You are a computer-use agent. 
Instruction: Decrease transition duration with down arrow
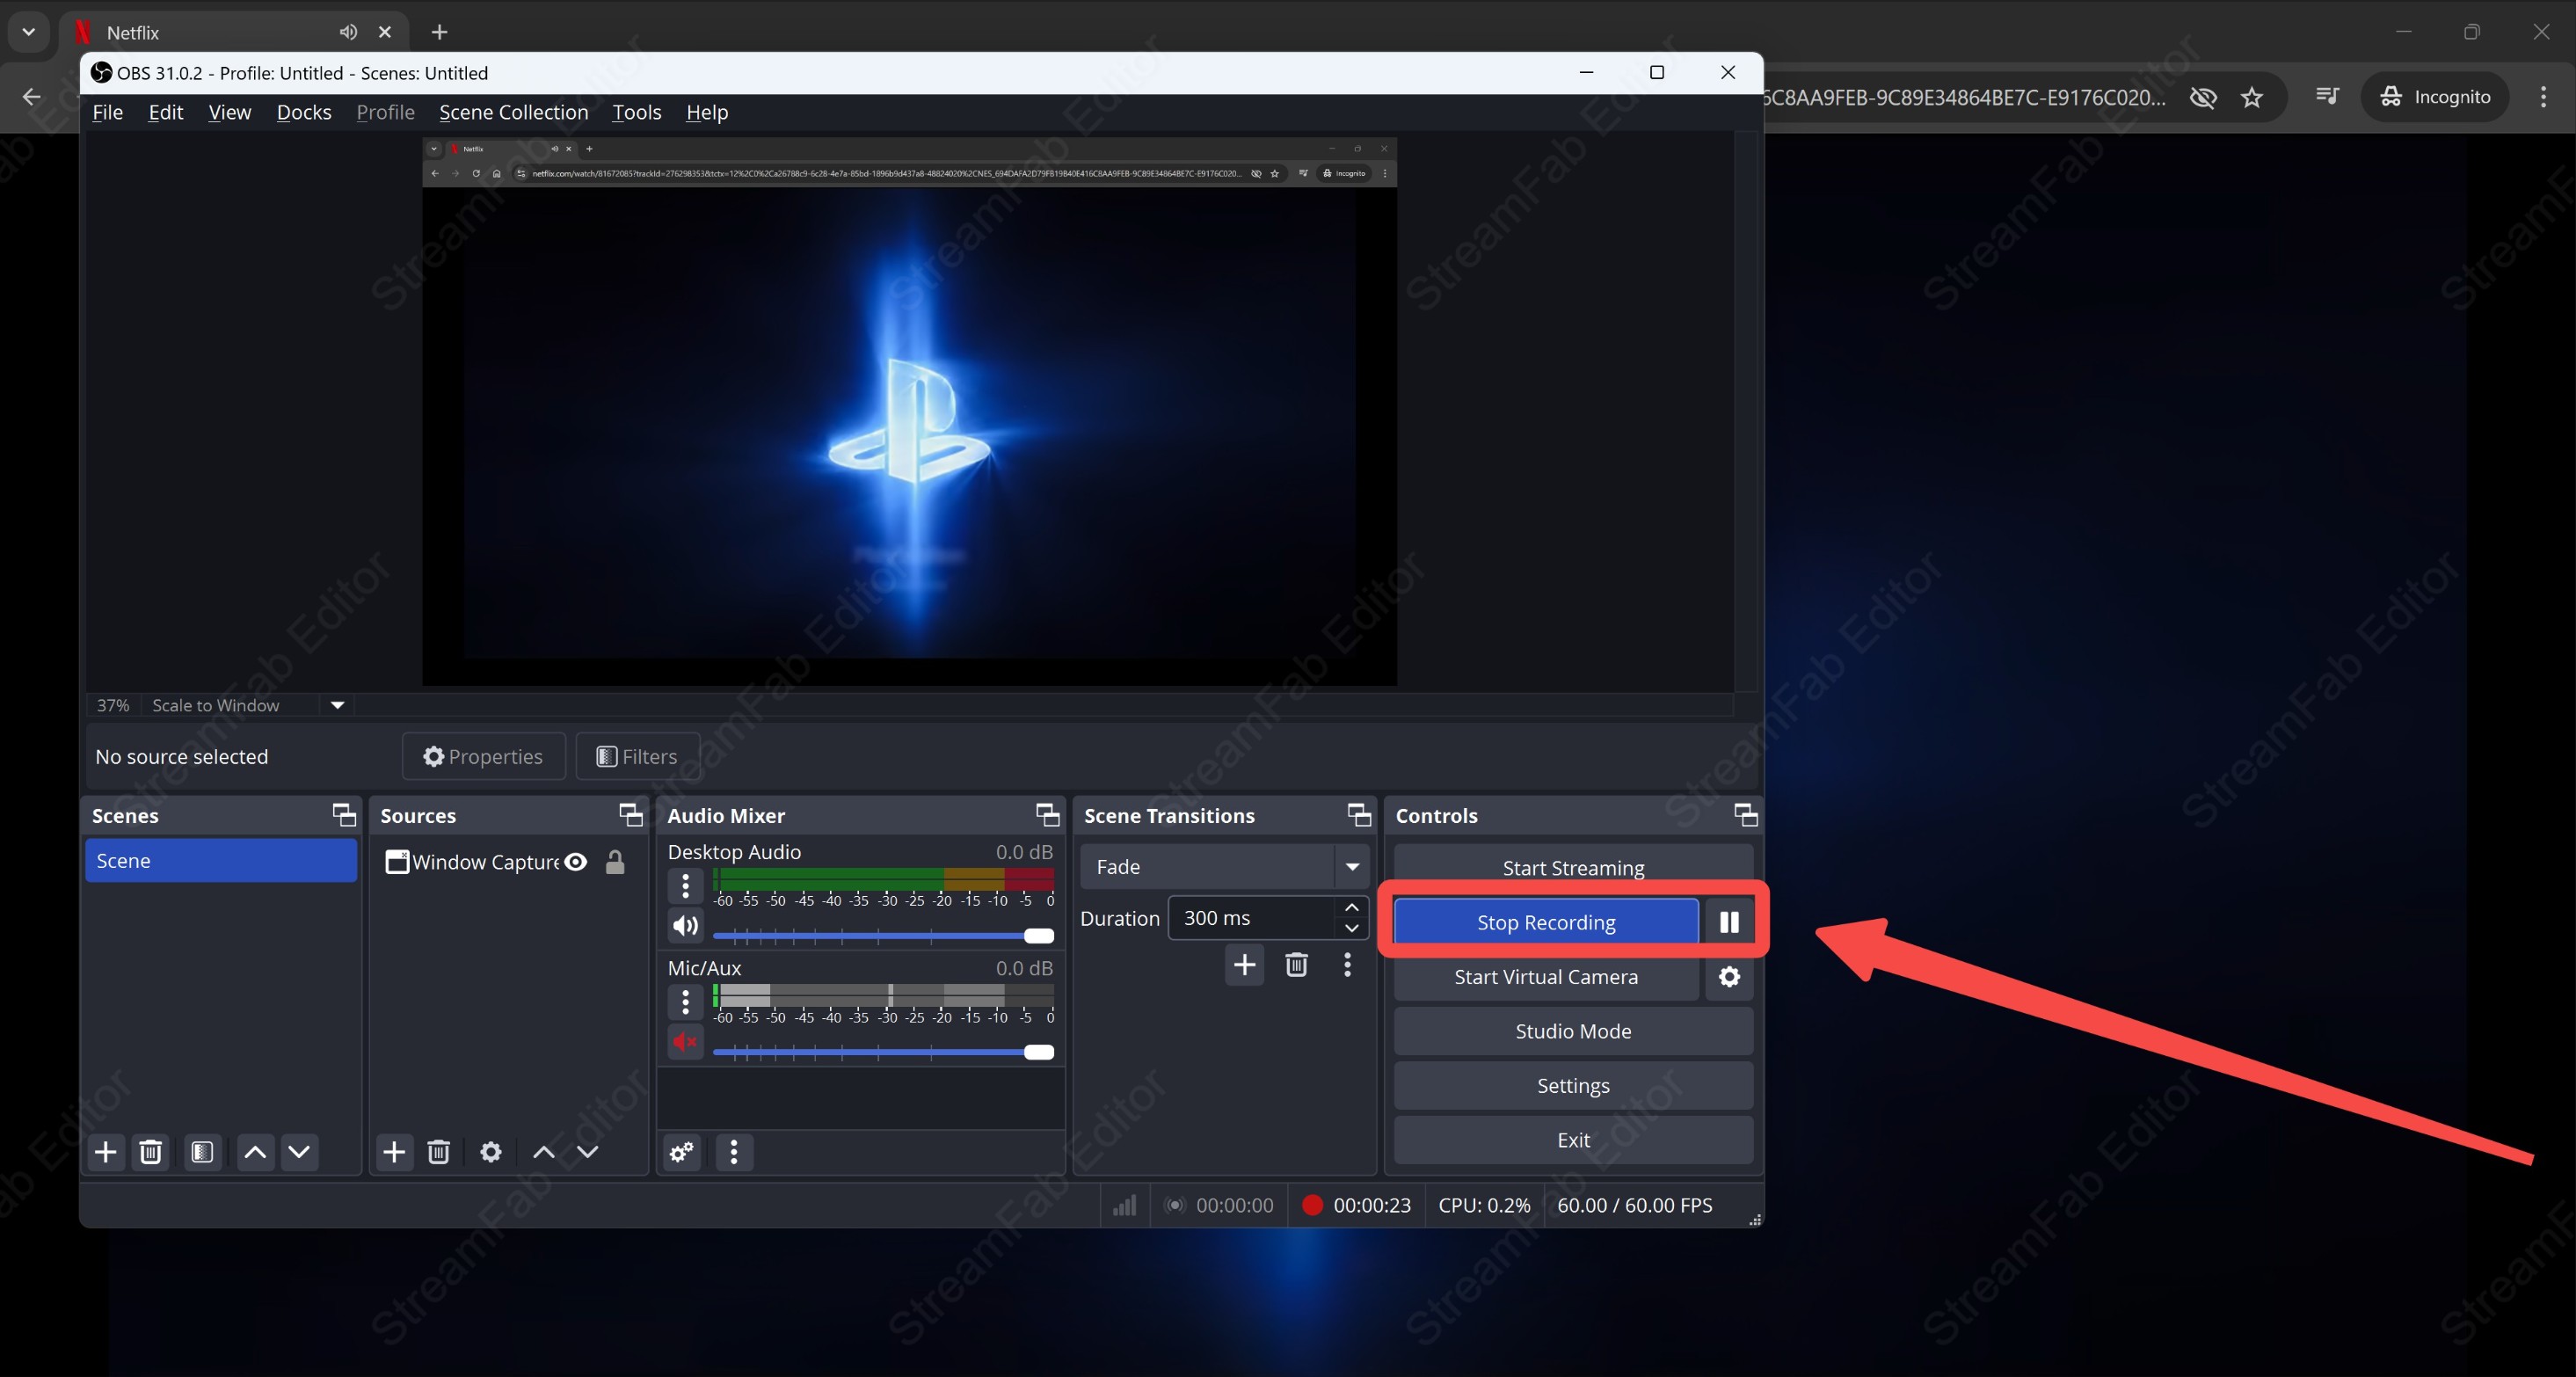point(1351,928)
